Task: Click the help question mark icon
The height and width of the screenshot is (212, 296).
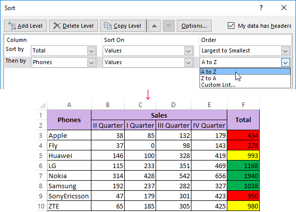Action: coord(261,8)
